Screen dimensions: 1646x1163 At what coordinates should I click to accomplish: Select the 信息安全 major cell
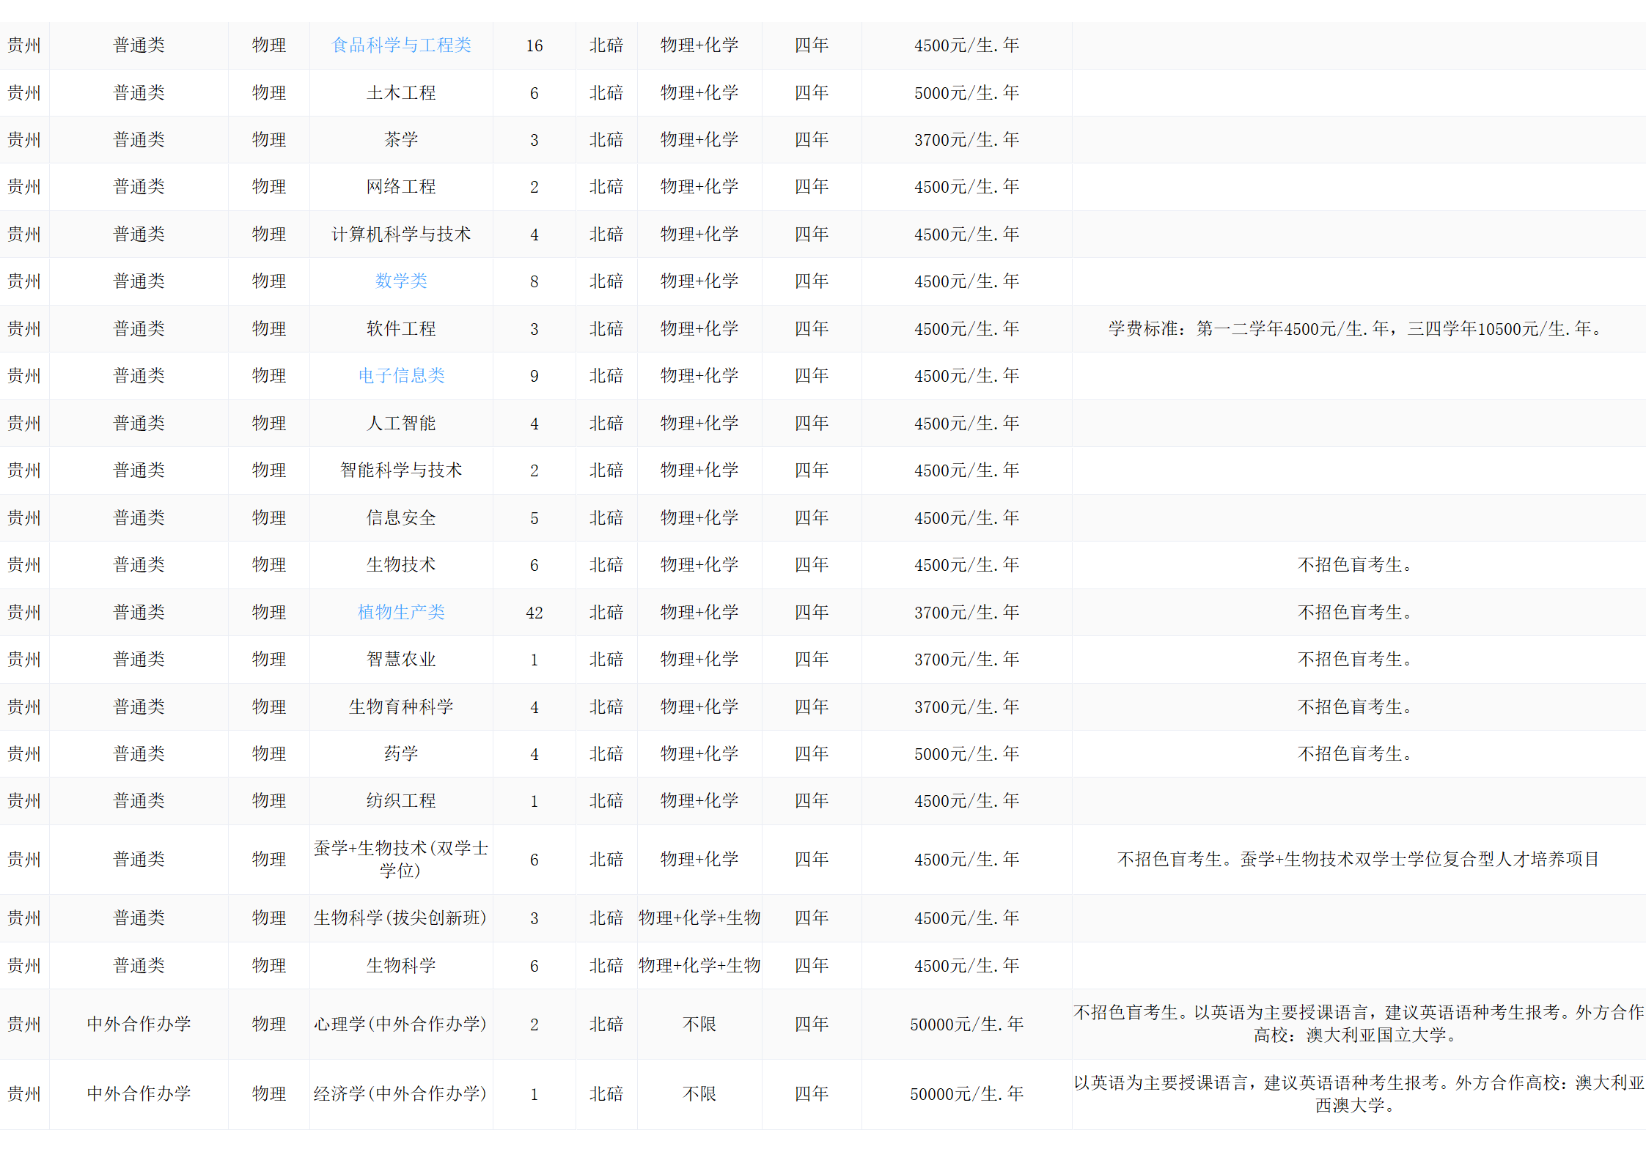coord(401,518)
